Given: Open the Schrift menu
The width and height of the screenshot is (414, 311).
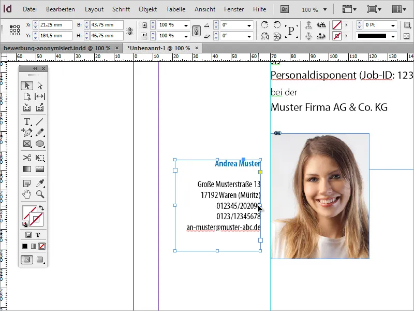Looking at the screenshot, I should [x=121, y=9].
